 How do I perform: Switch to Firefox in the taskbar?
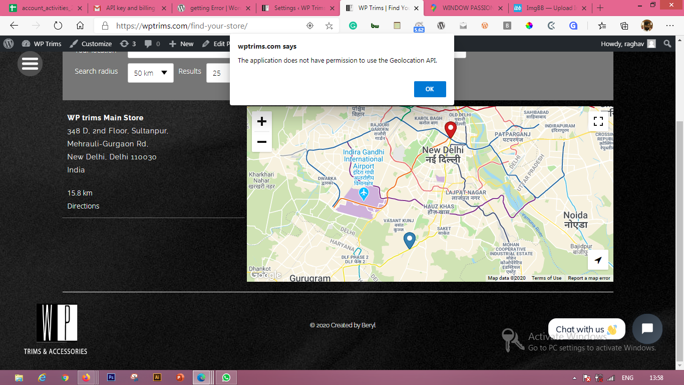(x=87, y=377)
